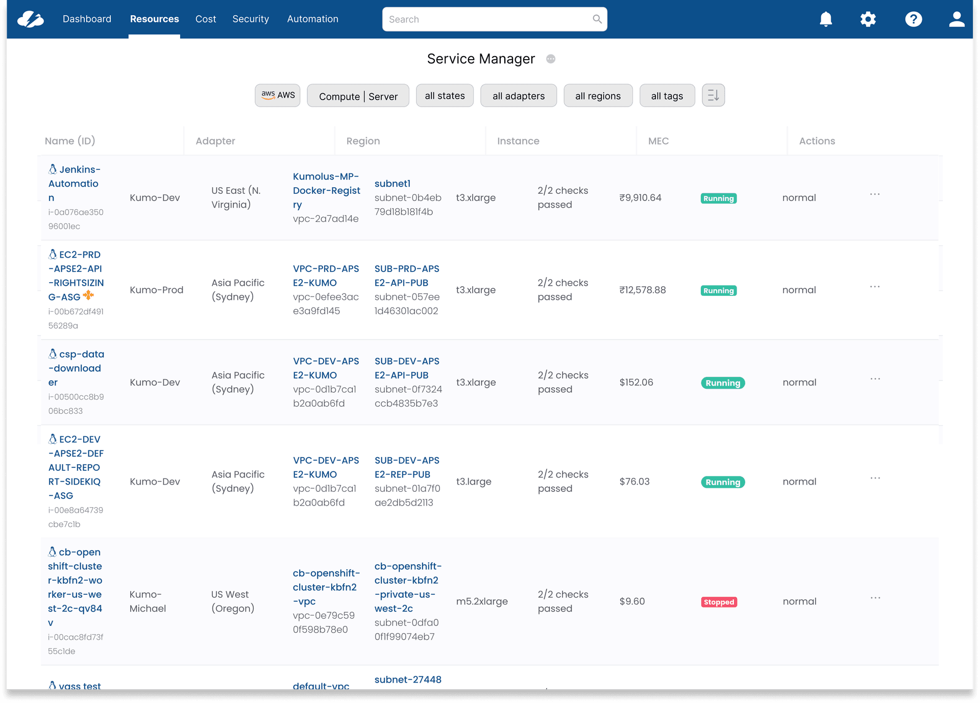
Task: Click the Running status badge for Jenkins-Automation
Action: click(719, 198)
